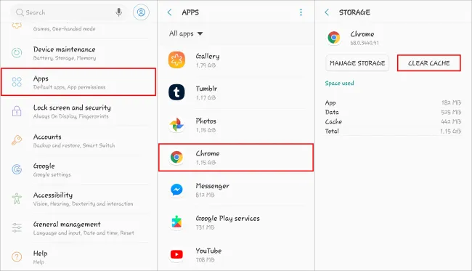Tap the Tumblr app icon
Viewport: 472px width, 271px height.
tap(176, 92)
